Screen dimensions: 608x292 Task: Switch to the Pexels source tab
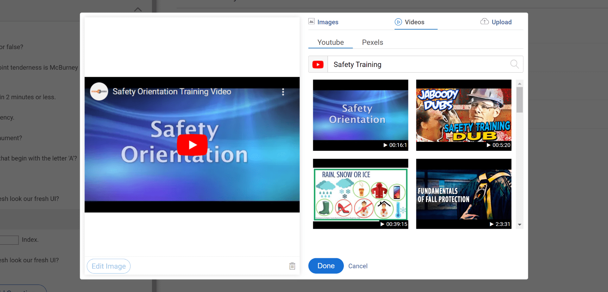[372, 42]
